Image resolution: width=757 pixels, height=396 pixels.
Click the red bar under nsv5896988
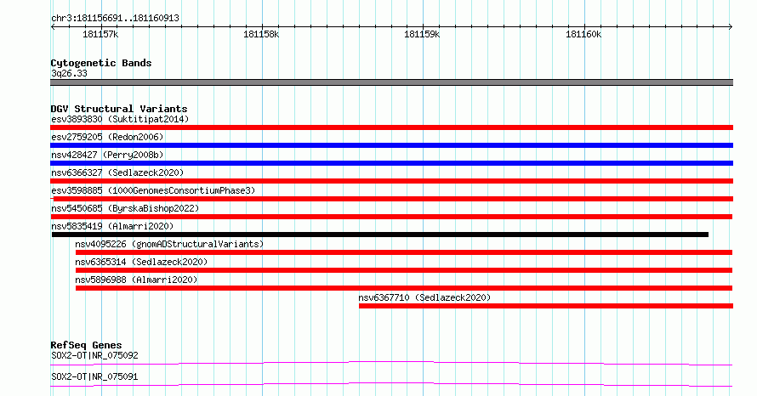point(404,288)
